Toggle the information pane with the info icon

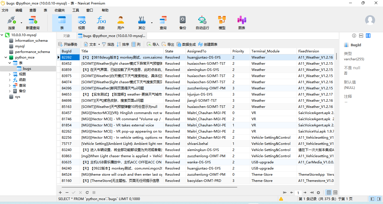tap(354, 36)
